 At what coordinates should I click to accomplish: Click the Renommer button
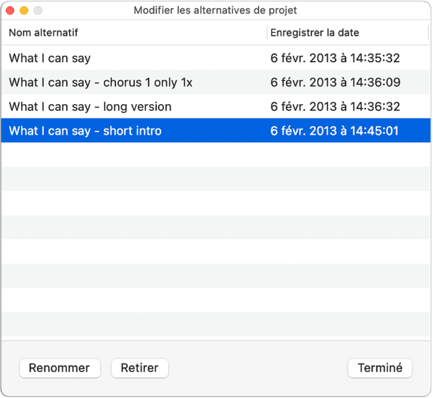[60, 368]
